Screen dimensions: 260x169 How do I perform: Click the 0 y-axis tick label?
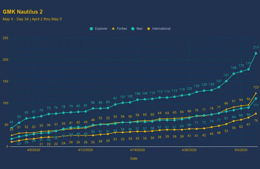pyautogui.click(x=7, y=147)
